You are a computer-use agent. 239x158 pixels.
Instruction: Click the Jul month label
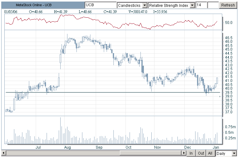pos(38,147)
